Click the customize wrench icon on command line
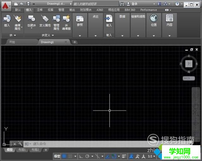Screen dimensions: 202x161 click(x=20, y=144)
